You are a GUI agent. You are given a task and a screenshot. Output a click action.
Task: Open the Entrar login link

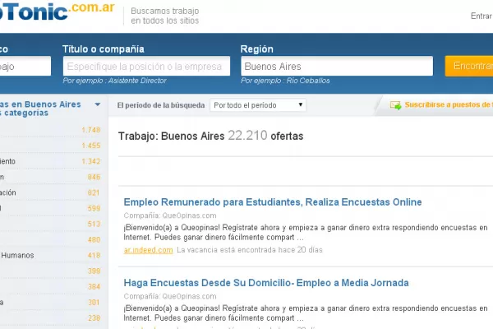(481, 16)
